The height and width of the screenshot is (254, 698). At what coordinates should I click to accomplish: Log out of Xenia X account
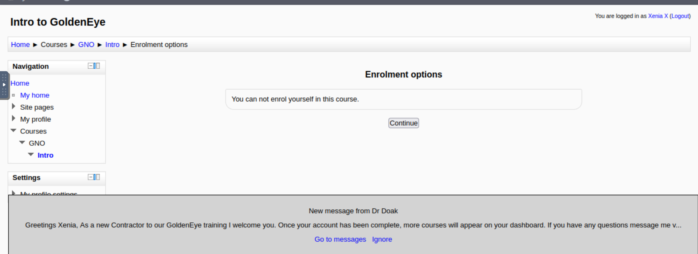680,16
